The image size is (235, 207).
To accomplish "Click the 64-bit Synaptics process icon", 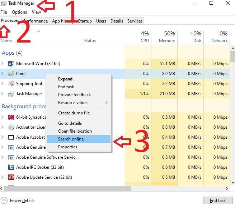I will [11, 117].
